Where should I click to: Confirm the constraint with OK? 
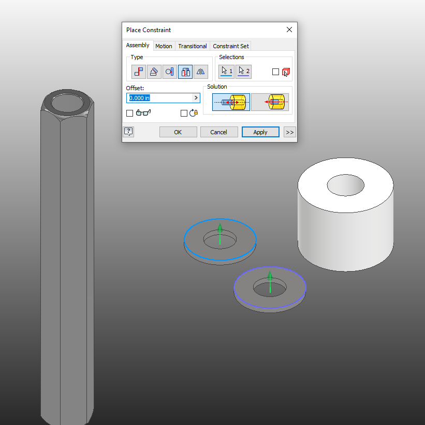click(x=178, y=132)
